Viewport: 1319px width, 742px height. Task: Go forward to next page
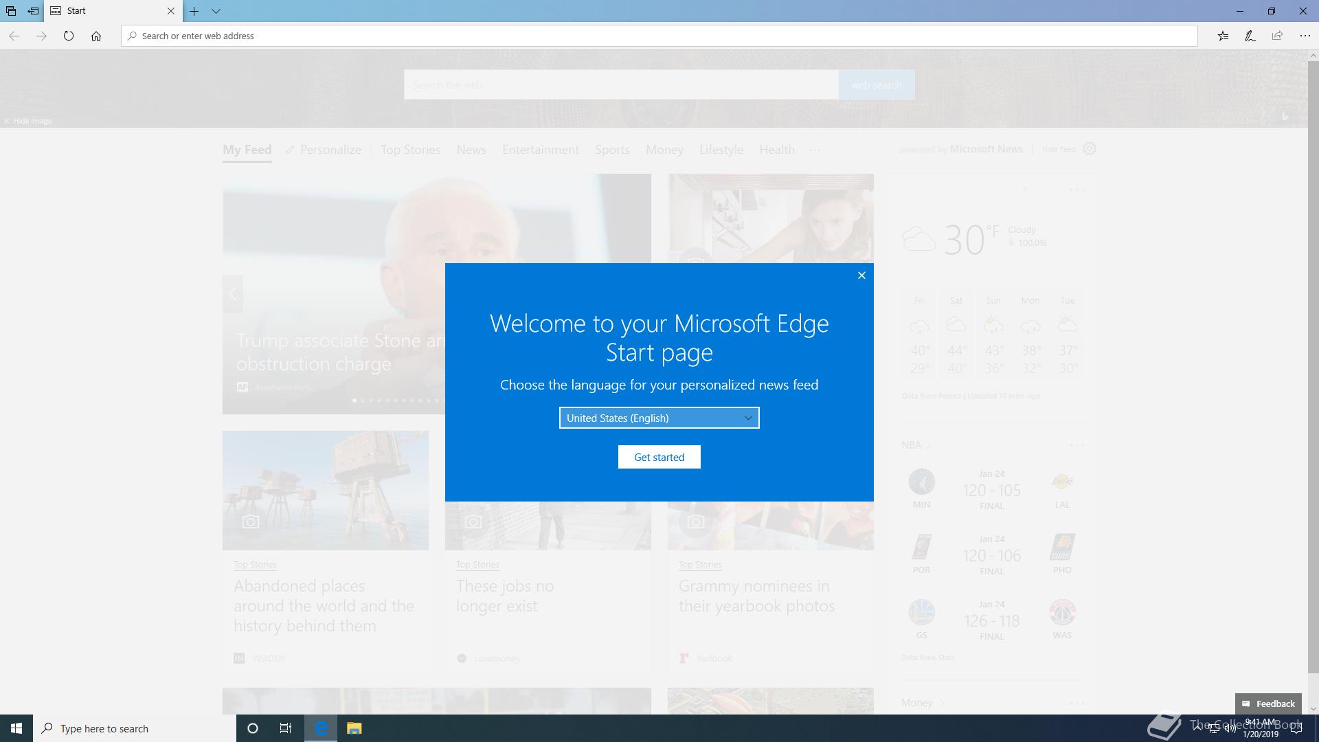(x=41, y=36)
